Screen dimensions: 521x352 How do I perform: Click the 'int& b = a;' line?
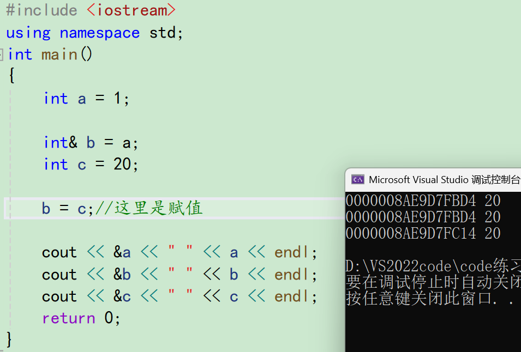point(91,143)
